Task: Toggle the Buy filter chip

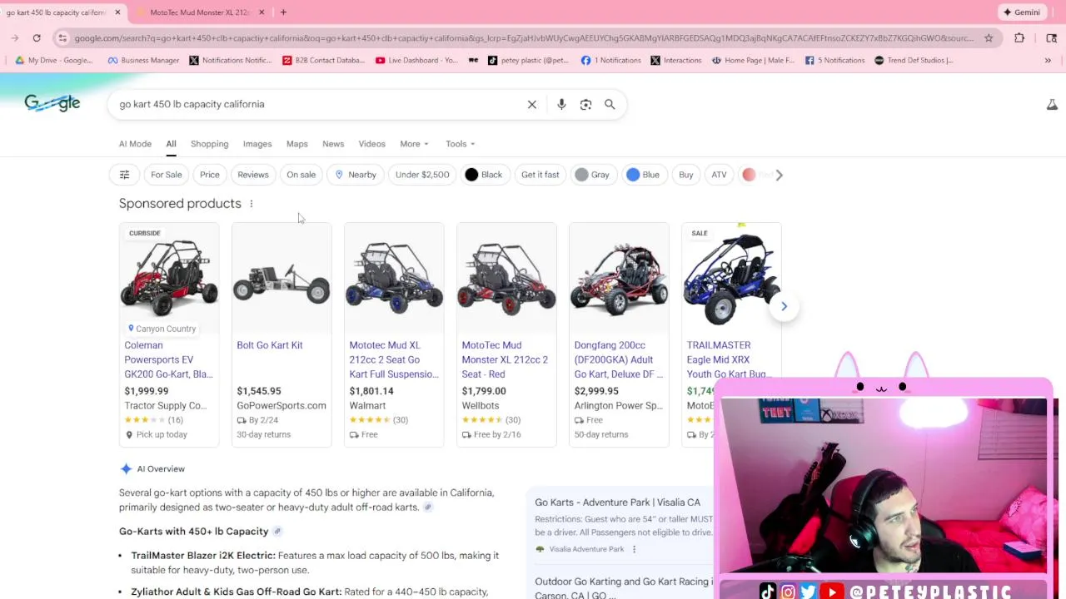Action: pos(686,175)
